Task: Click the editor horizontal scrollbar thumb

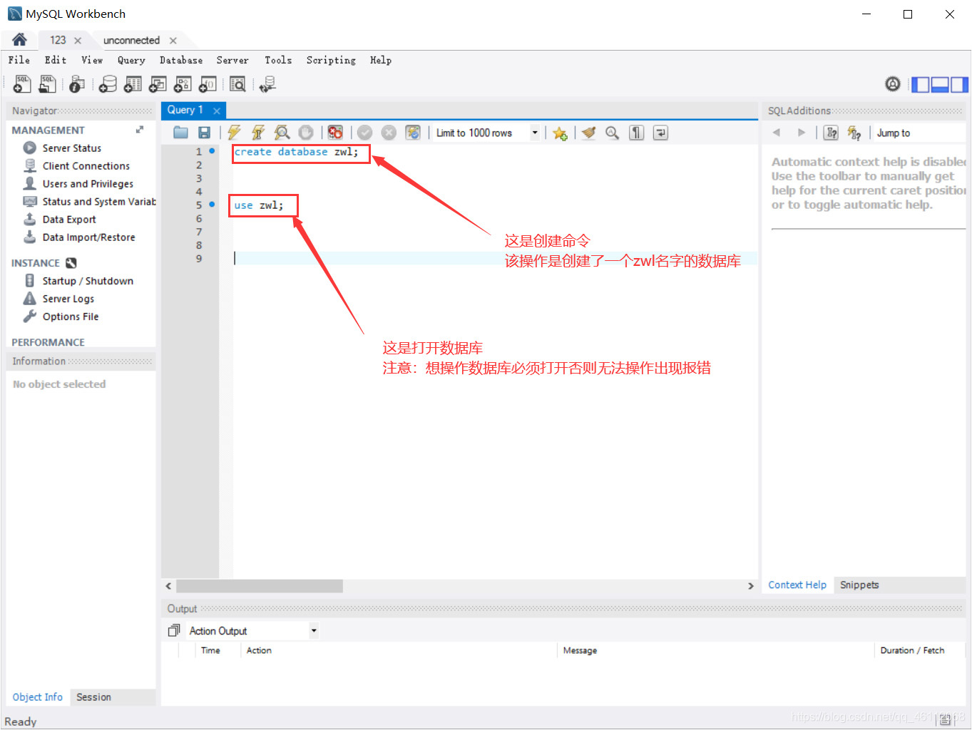Action: tap(260, 586)
